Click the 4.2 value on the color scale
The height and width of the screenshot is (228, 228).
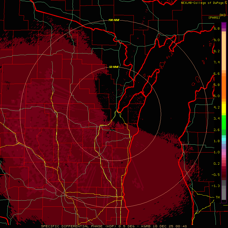click(x=217, y=107)
